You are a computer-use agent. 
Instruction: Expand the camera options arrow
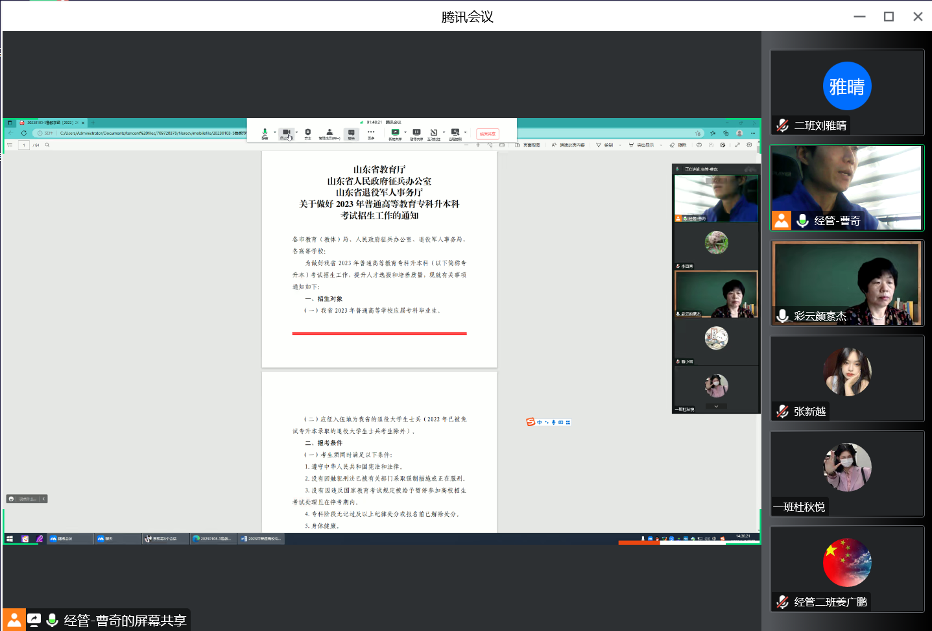click(x=296, y=132)
